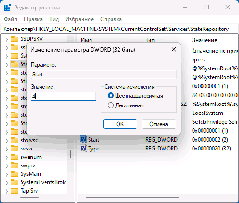Click the Type DWORD value icon
Image resolution: width=239 pixels, height=203 pixels.
pyautogui.click(x=83, y=148)
